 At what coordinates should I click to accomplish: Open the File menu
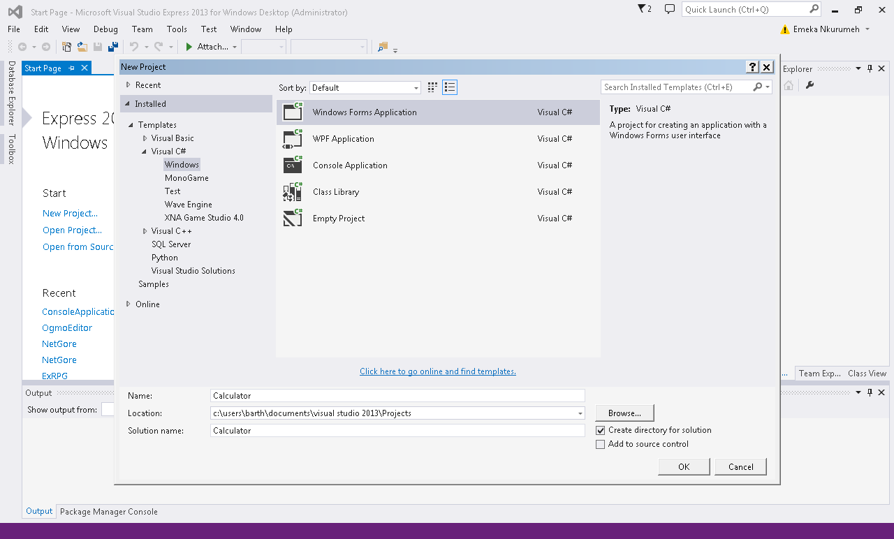14,29
